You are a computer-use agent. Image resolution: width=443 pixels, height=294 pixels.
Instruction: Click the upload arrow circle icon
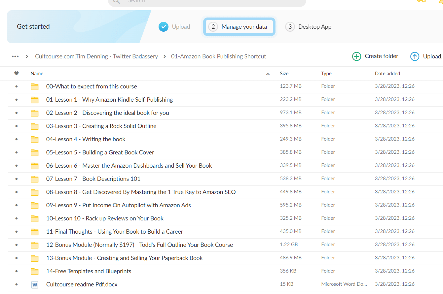coord(415,56)
